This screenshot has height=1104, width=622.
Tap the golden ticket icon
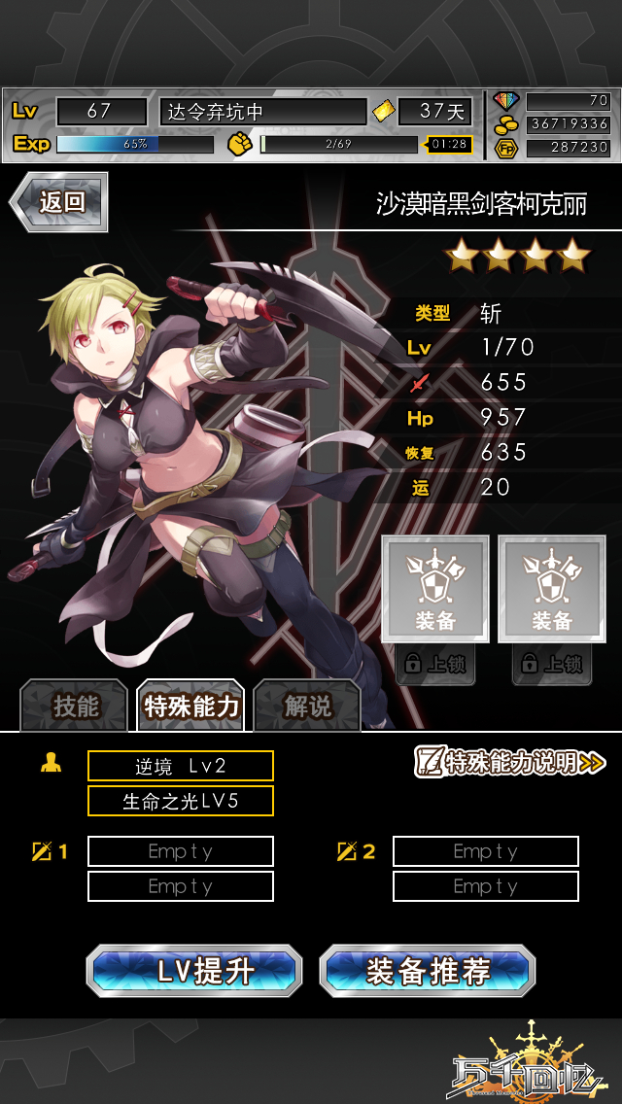pos(383,111)
